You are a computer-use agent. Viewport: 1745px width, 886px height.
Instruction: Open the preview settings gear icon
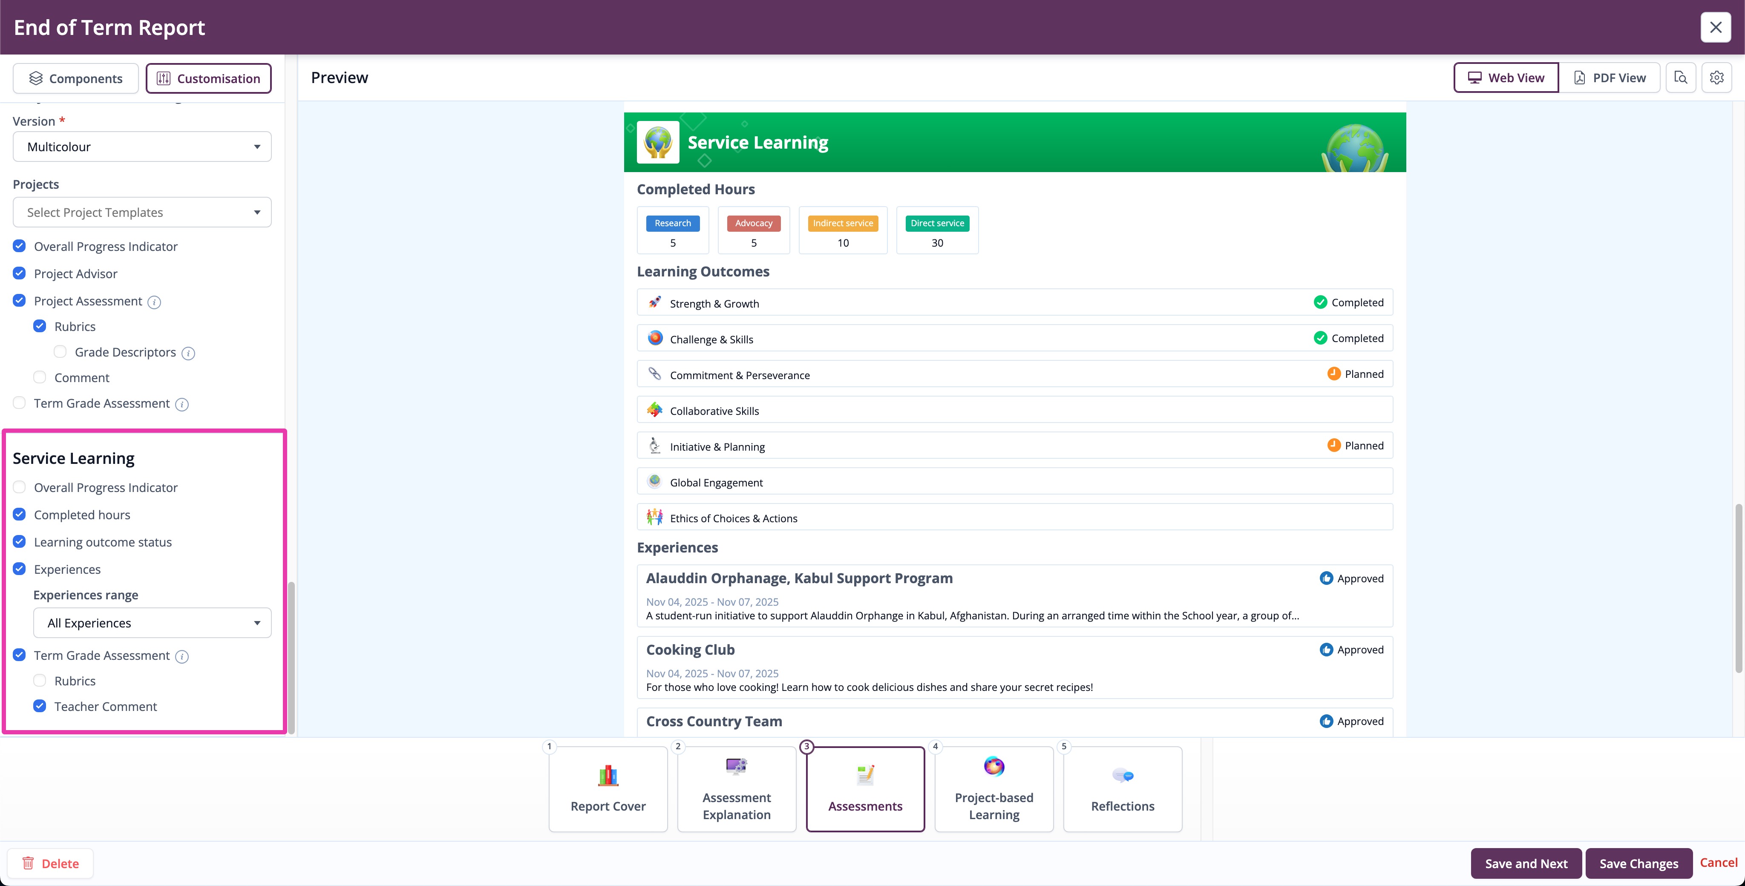1716,78
